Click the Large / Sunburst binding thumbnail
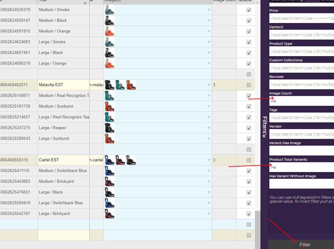The height and width of the screenshot is (249, 334). pyautogui.click(x=109, y=139)
